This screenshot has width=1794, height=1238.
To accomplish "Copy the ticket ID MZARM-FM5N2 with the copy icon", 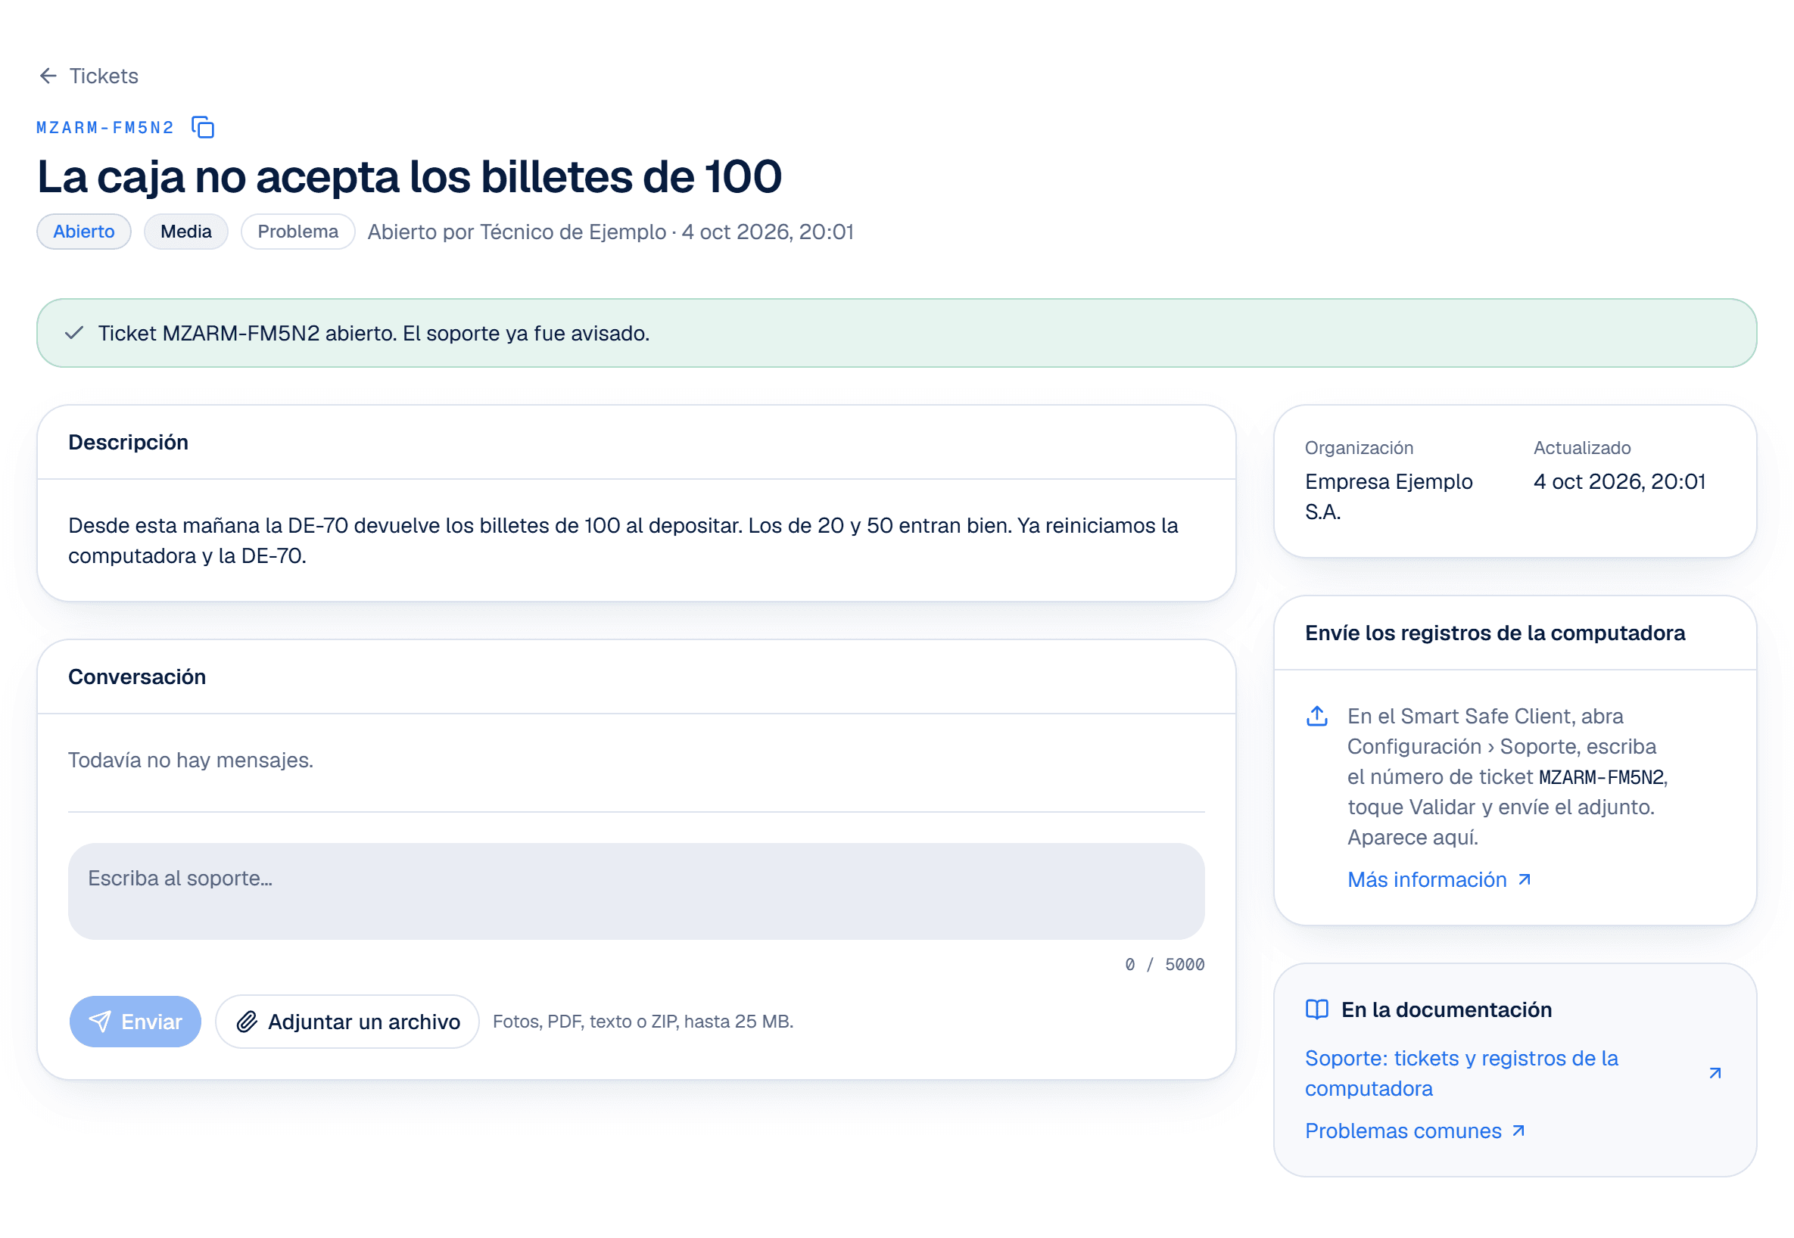I will 203,127.
